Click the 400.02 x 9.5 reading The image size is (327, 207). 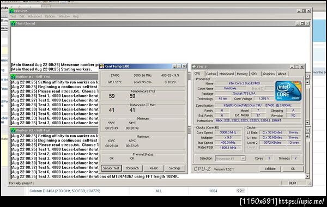(170, 75)
